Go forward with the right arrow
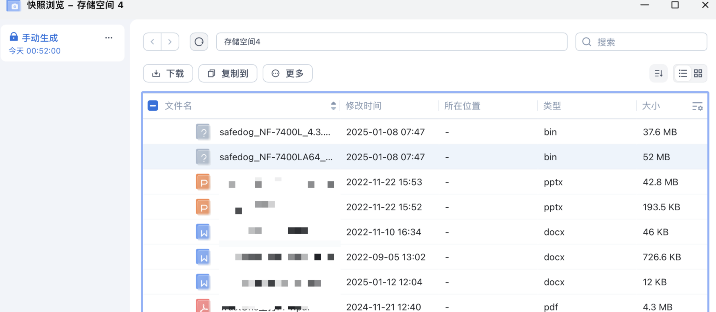The height and width of the screenshot is (312, 716). [170, 42]
